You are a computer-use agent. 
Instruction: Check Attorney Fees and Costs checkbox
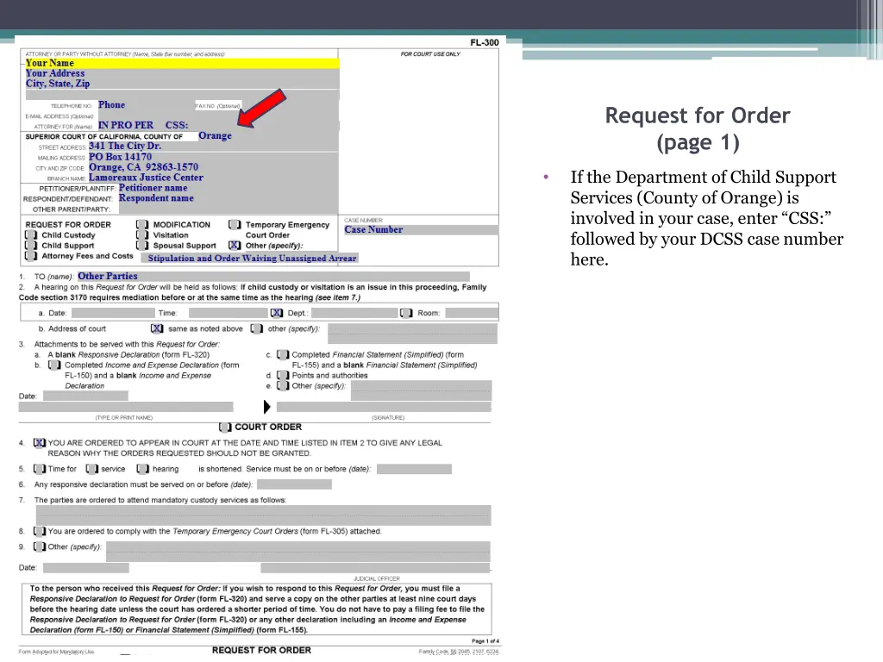(x=30, y=255)
